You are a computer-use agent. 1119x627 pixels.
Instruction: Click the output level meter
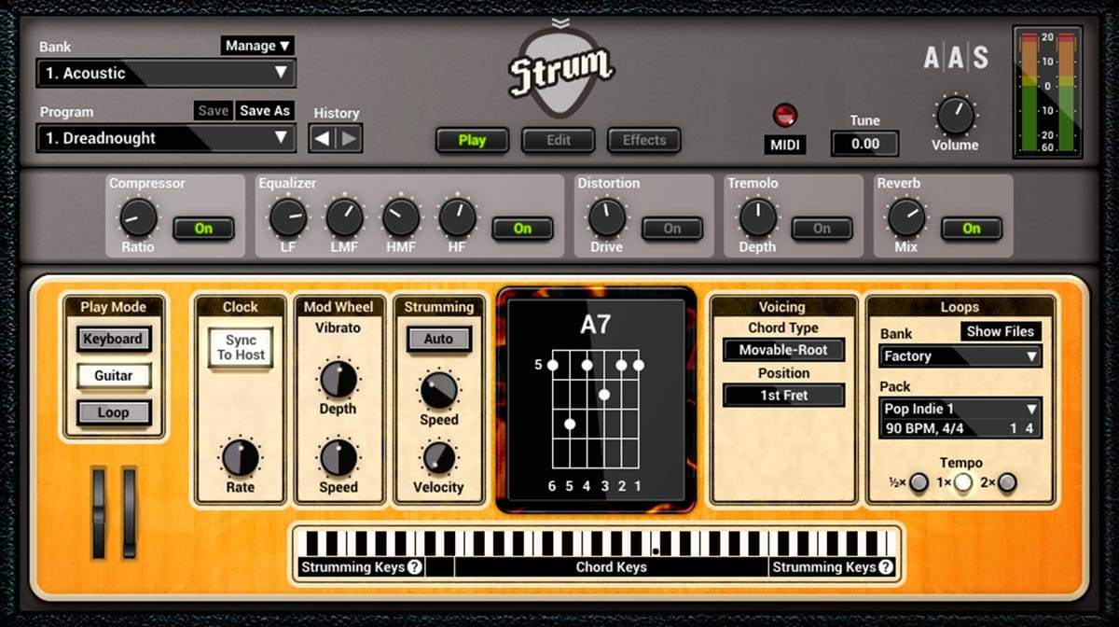pos(1048,92)
